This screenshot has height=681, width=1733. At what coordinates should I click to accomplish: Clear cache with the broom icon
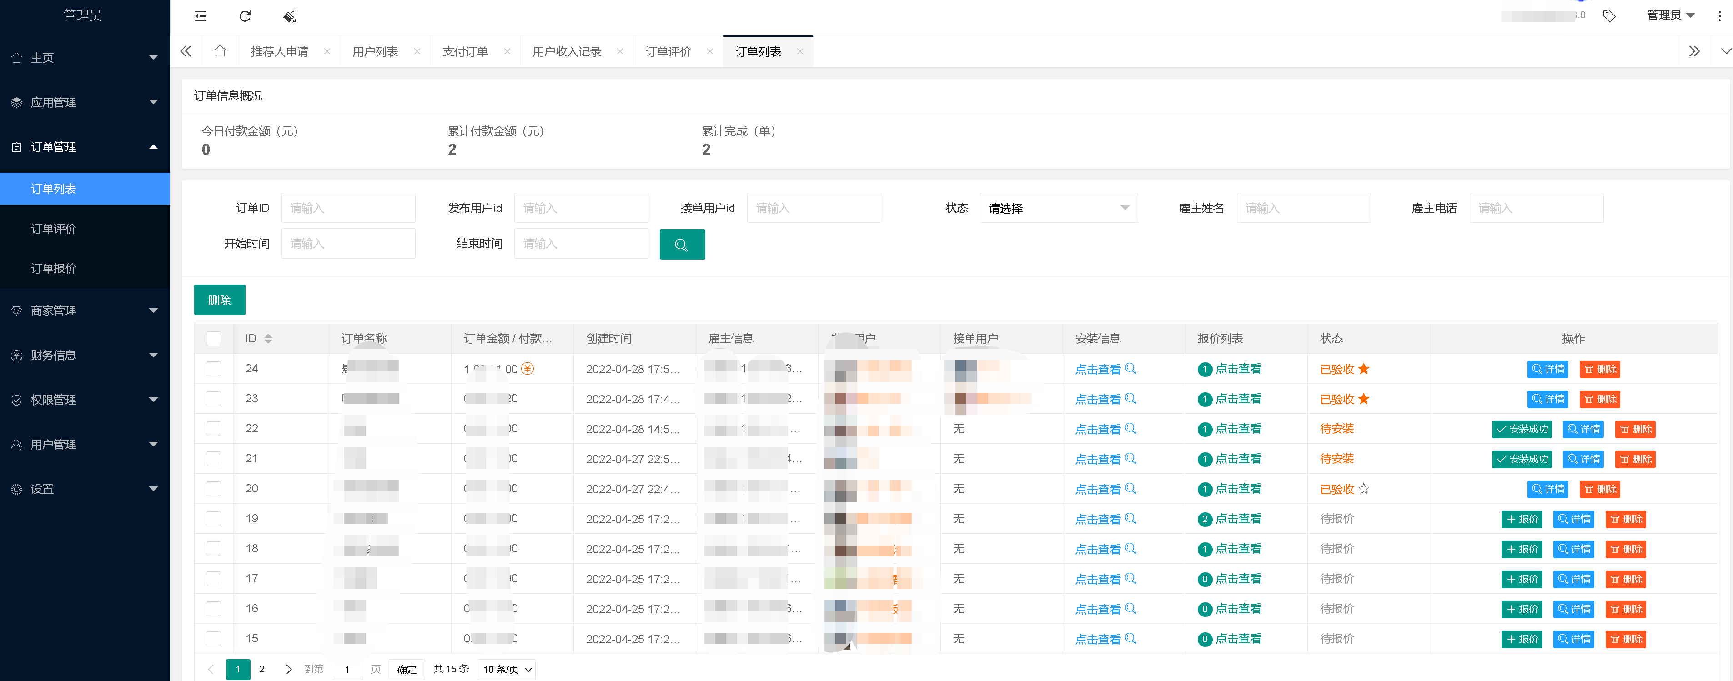[290, 16]
